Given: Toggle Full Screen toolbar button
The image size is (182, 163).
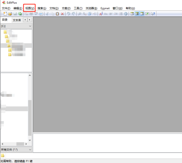Looking at the screenshot, I should [x=147, y=14].
